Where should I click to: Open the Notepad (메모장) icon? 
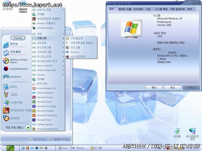tap(6, 87)
